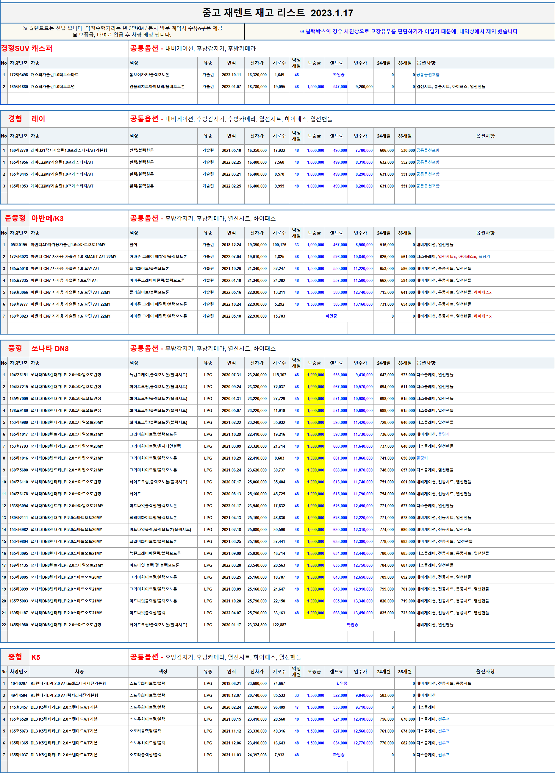Select color 녹턴그레이메탈릭/블랙모노톤

point(155,554)
